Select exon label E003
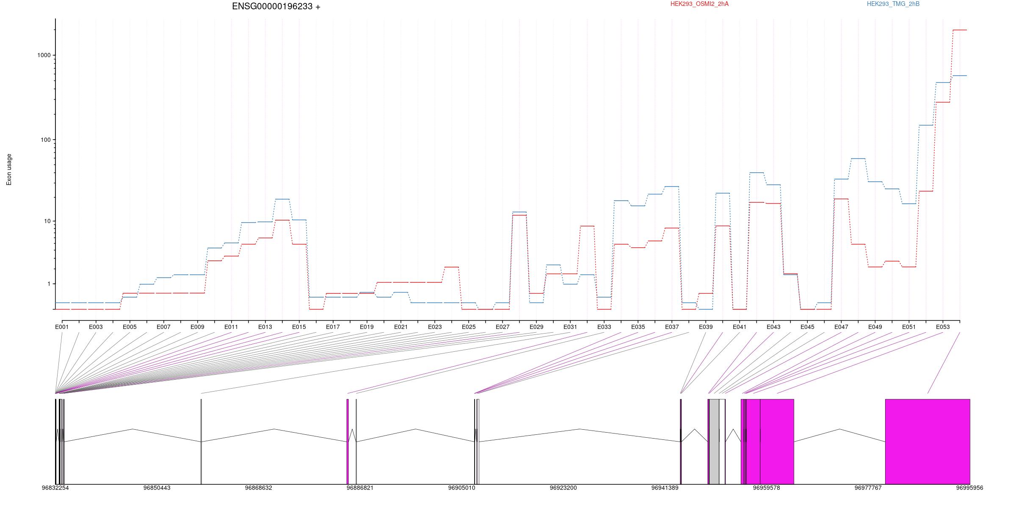Screen dimensions: 1016x508 [x=96, y=327]
